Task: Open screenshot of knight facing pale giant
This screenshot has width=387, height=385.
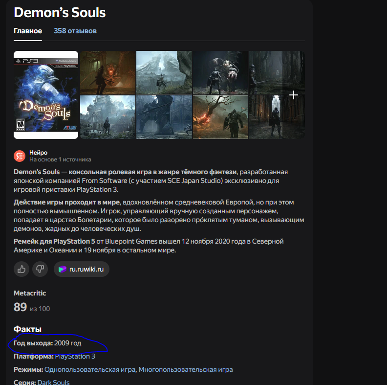Action: [220, 73]
